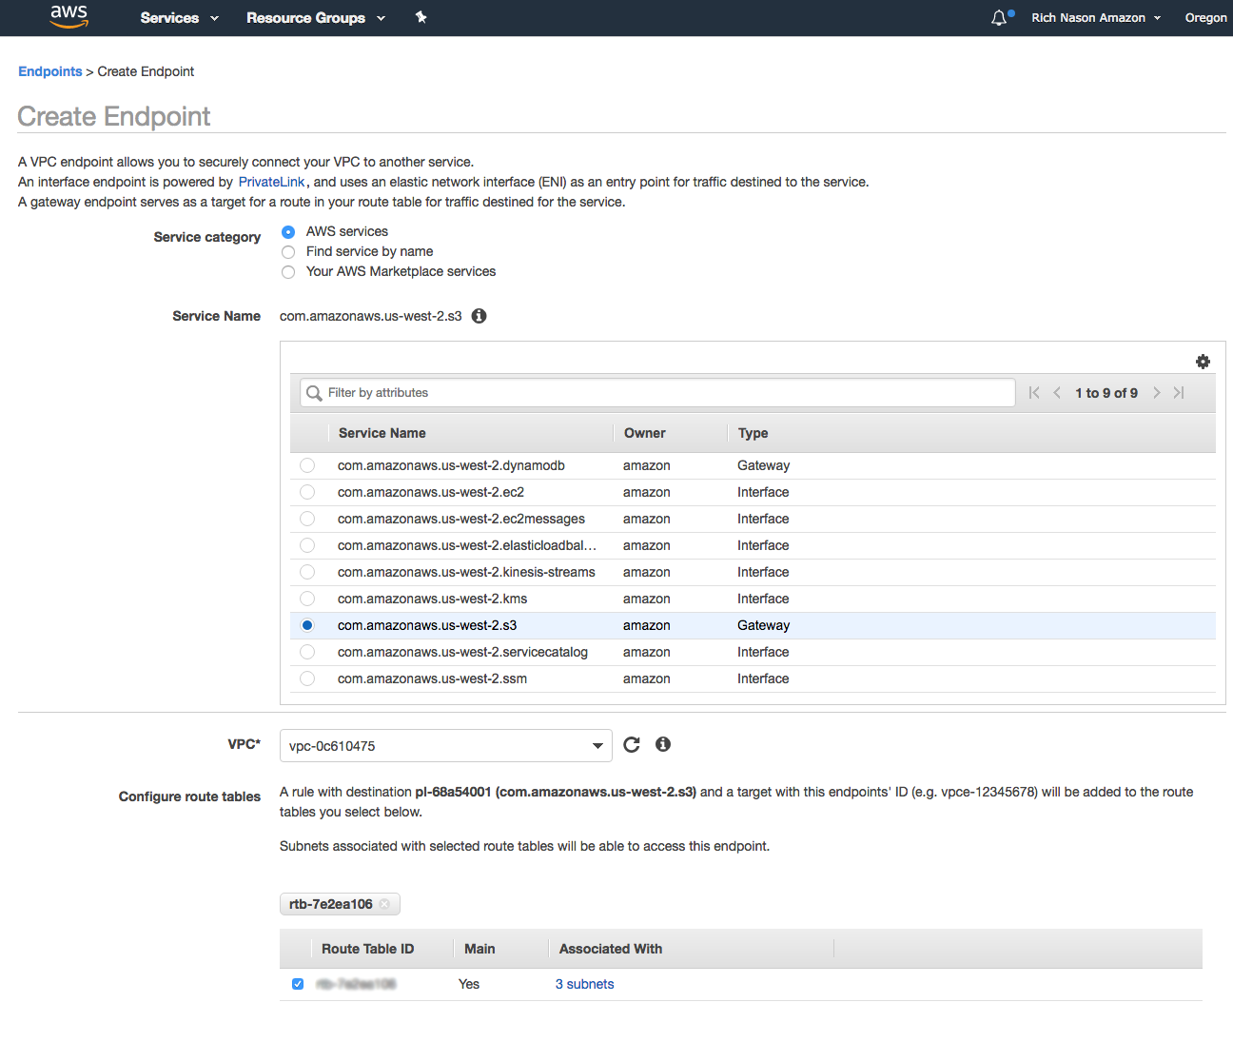Open the Resource Groups dropdown menu

point(316,17)
